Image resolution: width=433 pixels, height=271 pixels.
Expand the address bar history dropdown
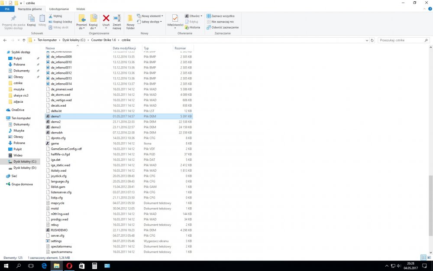367,40
